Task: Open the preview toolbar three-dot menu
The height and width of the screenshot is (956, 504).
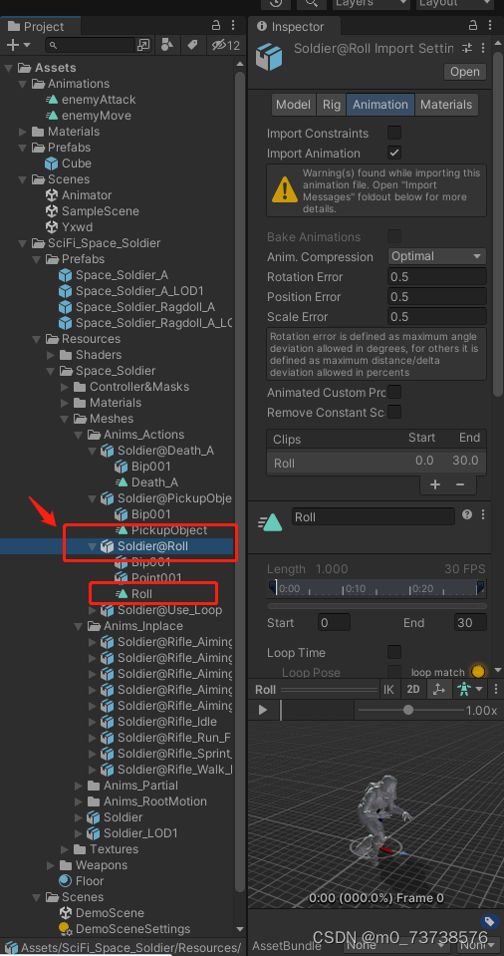Action: (x=496, y=690)
